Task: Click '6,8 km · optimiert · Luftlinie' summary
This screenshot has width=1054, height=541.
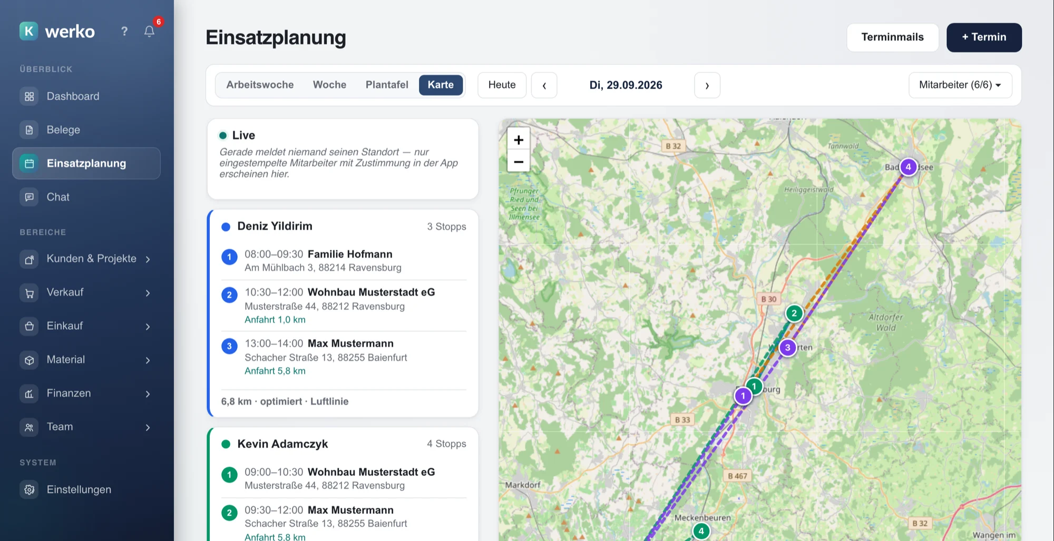Action: 285,401
